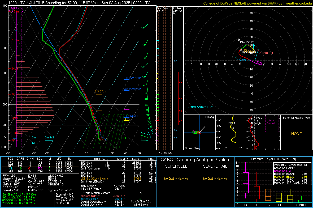Click the based on CAPE: 0.12 line
The height and width of the screenshot is (208, 313).
tap(291, 168)
